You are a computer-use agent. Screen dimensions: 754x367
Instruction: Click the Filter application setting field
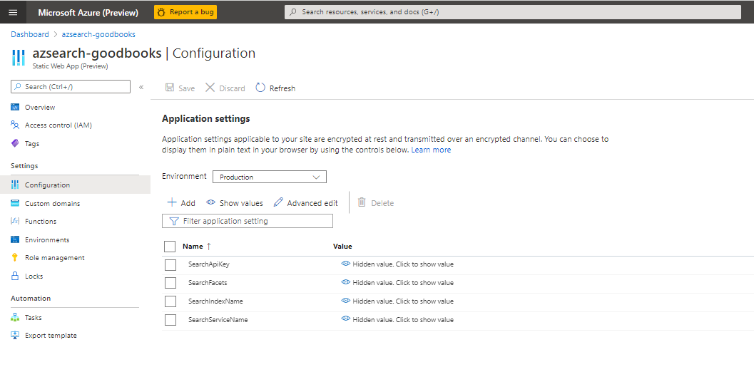(247, 221)
